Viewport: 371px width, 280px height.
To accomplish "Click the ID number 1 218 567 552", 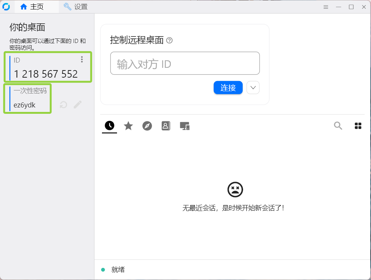I will pos(46,74).
